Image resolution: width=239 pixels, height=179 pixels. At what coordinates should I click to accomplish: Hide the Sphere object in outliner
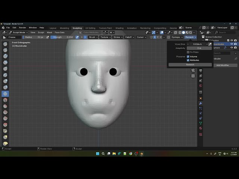[x=232, y=48]
